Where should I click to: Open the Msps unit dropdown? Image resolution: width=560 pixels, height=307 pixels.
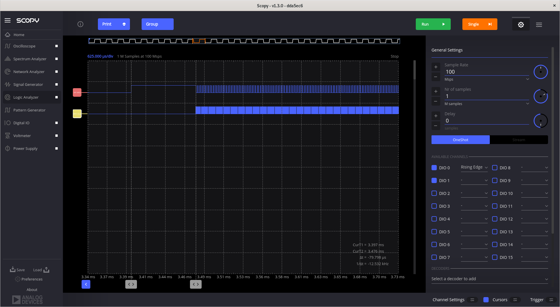coord(487,79)
